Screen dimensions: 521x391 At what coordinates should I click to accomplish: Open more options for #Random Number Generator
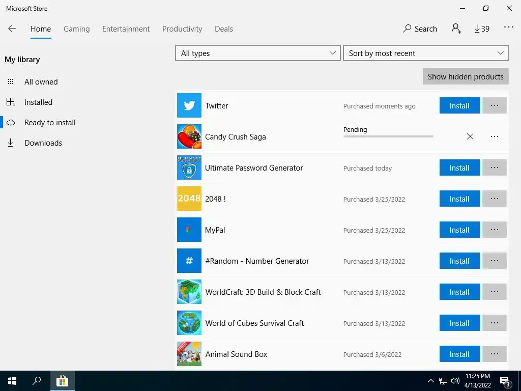[495, 261]
